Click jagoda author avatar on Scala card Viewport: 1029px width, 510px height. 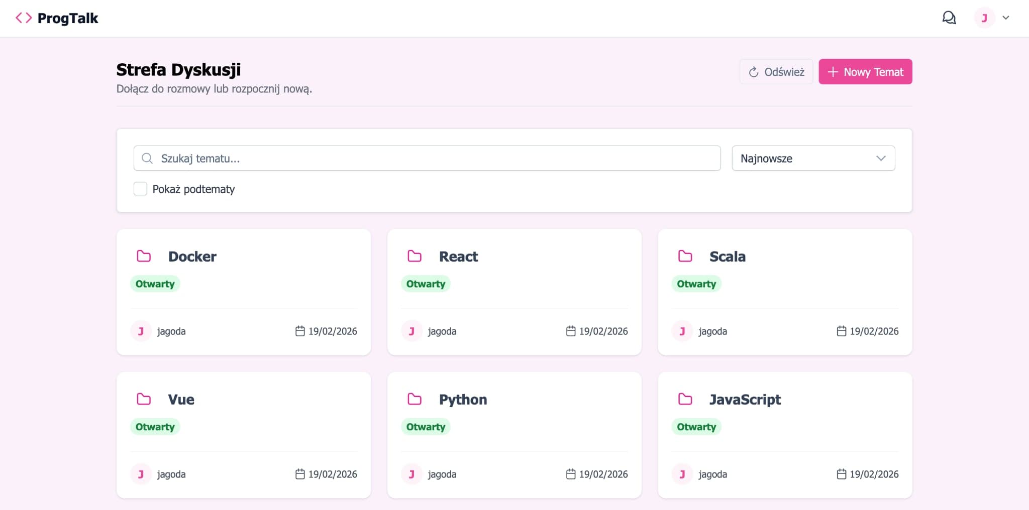[x=682, y=331]
